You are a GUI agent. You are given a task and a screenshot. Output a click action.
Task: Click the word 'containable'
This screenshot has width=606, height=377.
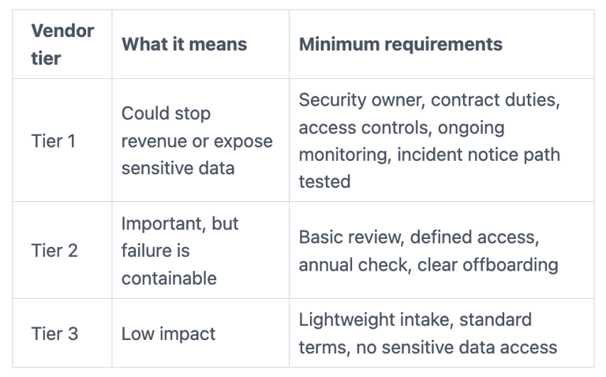[168, 278]
